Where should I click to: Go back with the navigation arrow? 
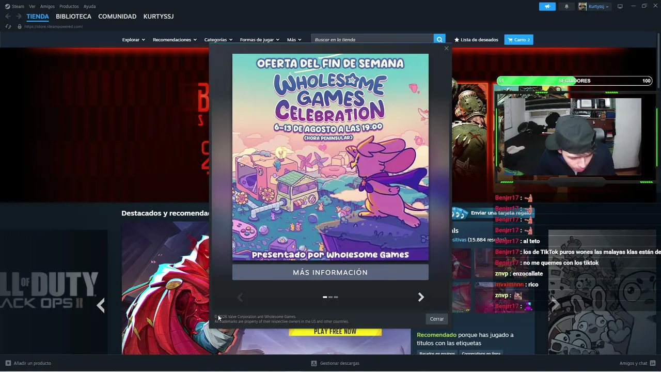tap(8, 17)
